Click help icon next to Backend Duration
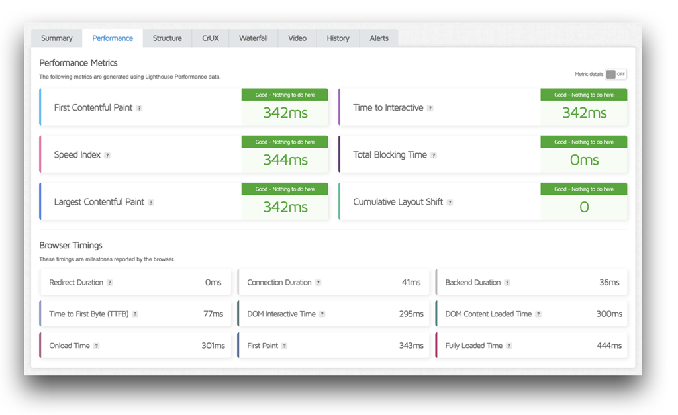 (x=507, y=283)
